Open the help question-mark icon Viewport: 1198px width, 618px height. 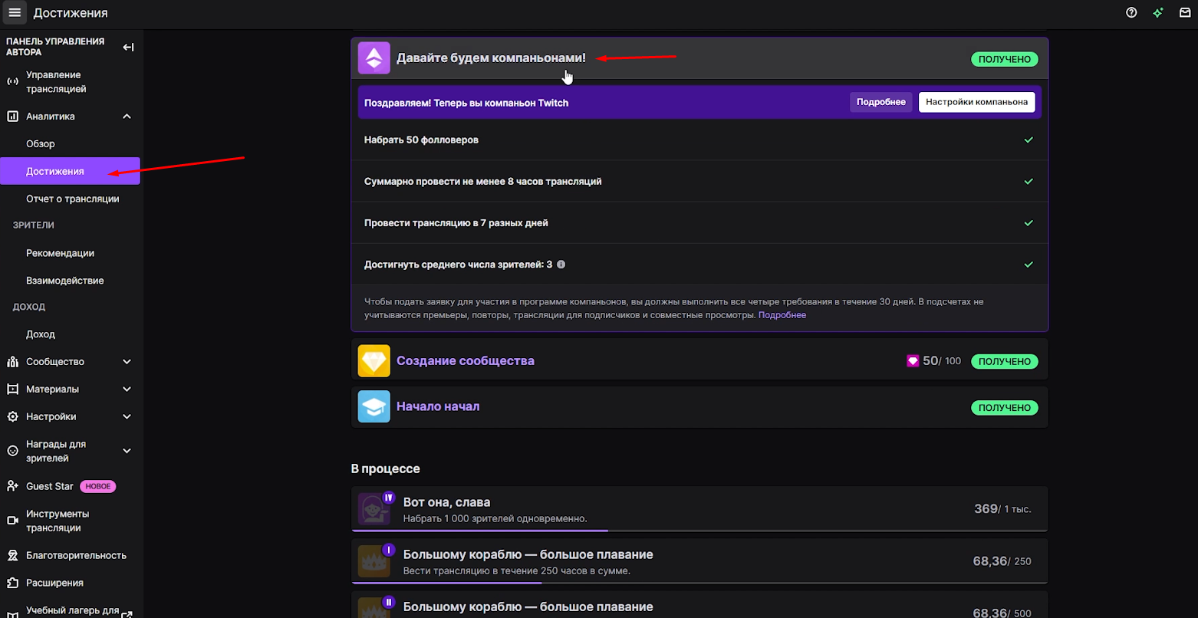tap(1131, 12)
